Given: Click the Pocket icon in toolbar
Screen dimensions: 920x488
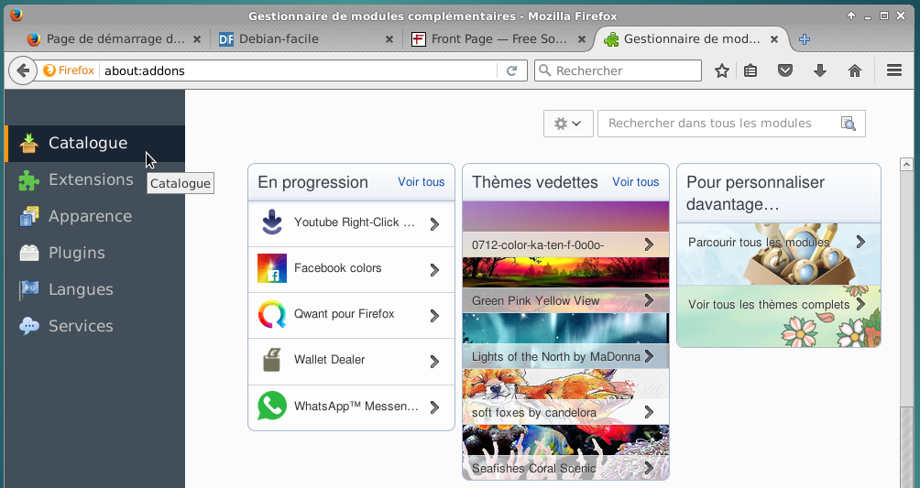Looking at the screenshot, I should [785, 70].
